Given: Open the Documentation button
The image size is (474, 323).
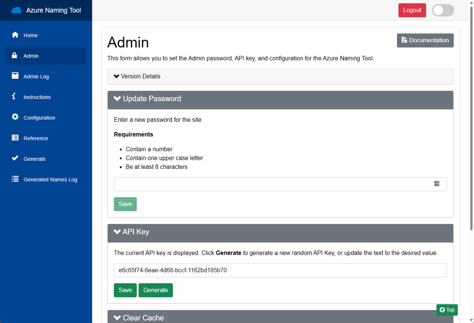Looking at the screenshot, I should pyautogui.click(x=425, y=40).
